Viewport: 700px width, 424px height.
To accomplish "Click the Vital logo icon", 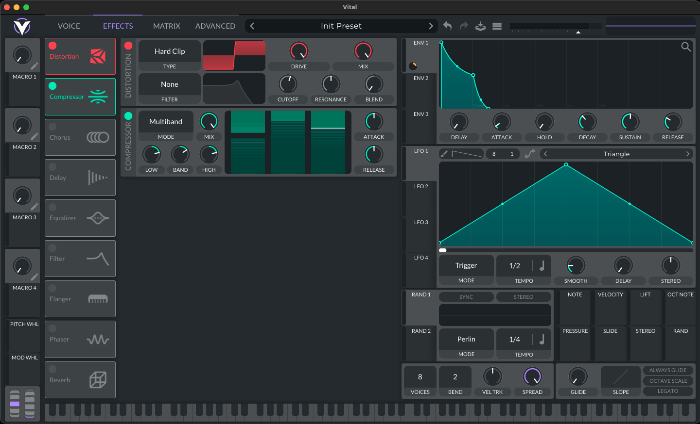I will pyautogui.click(x=22, y=27).
